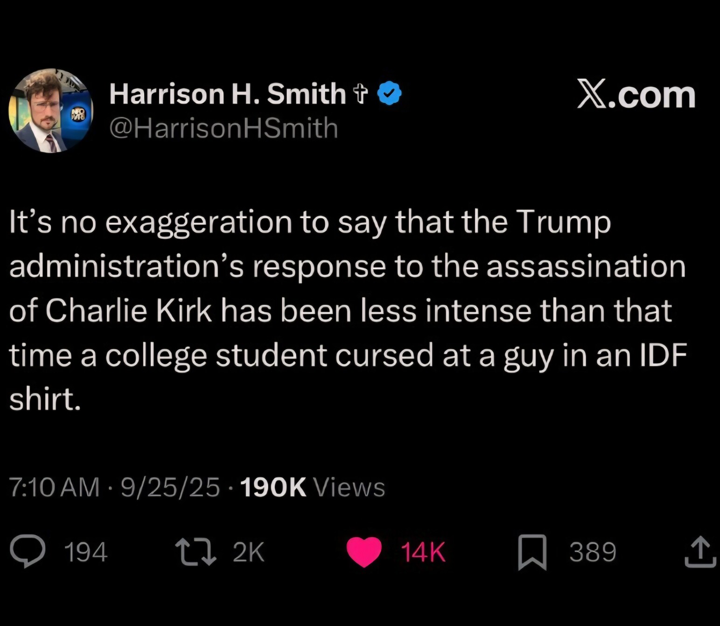Screen dimensions: 720x626
Task: Click the reply speech bubble icon
Action: point(28,551)
